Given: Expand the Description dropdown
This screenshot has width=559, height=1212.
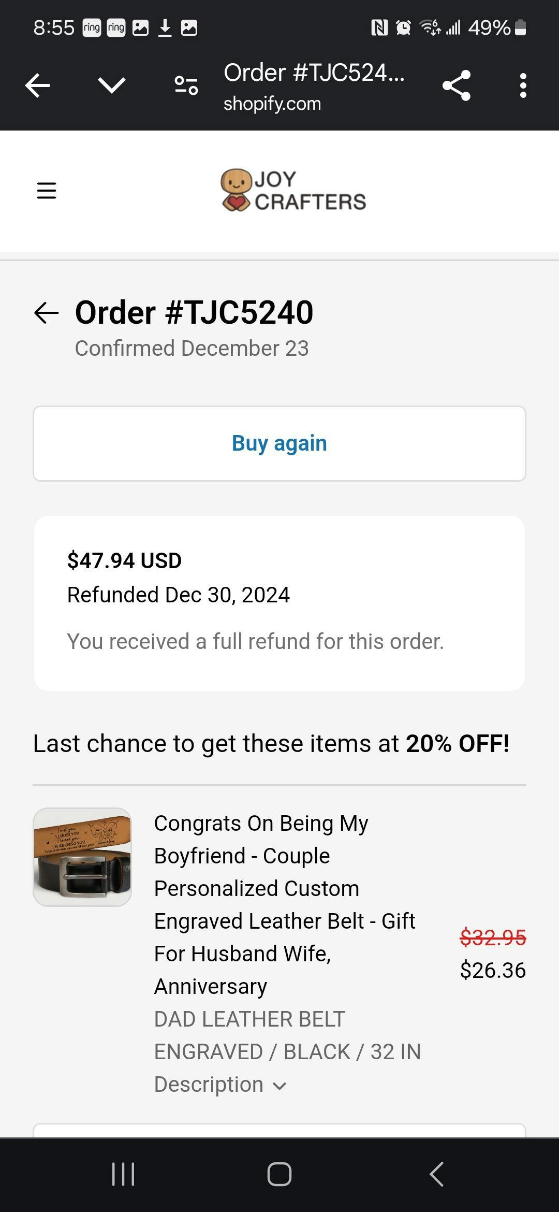Looking at the screenshot, I should point(209,1084).
